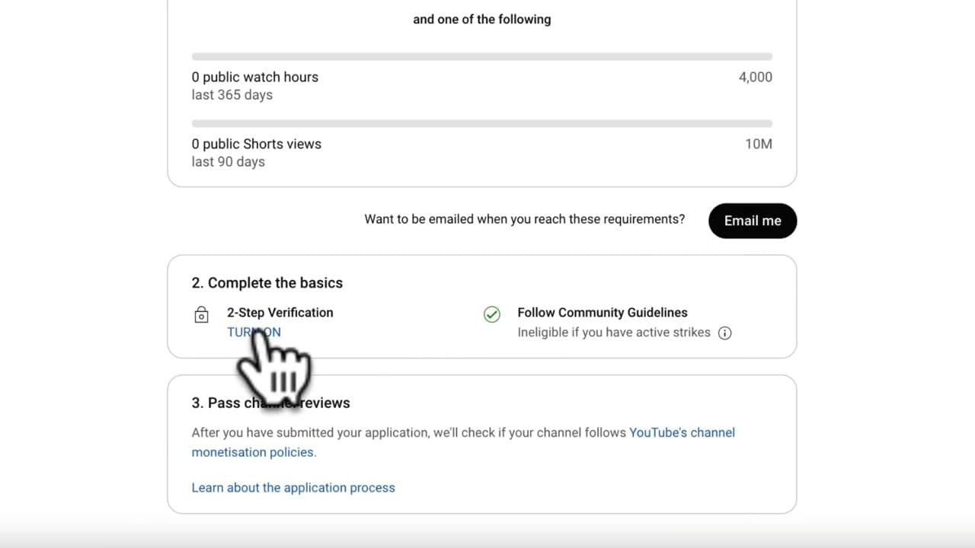Click the public Shorts views progress bar
The image size is (975, 548).
(x=481, y=123)
